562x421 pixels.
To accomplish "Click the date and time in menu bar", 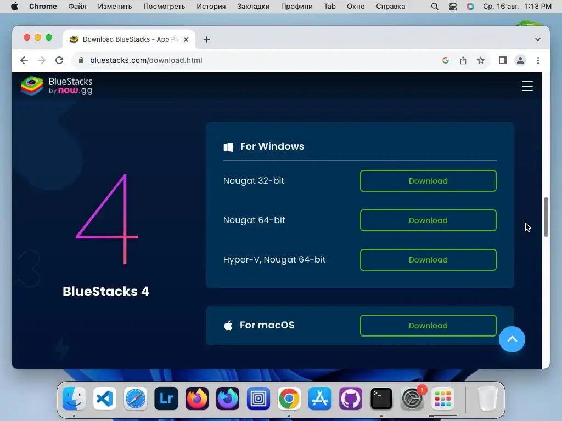I will 517,7.
